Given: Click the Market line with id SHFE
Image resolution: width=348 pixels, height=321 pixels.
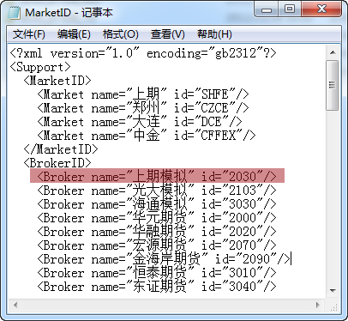Looking at the screenshot, I should (143, 94).
